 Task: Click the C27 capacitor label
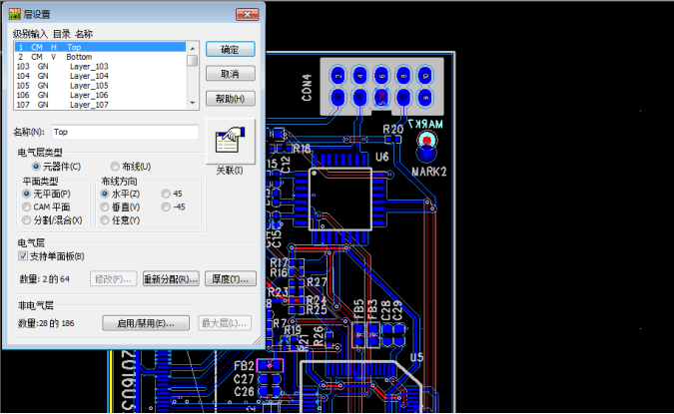pos(244,379)
